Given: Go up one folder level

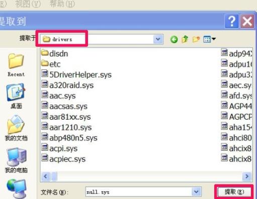Looking at the screenshot, I should point(185,39).
